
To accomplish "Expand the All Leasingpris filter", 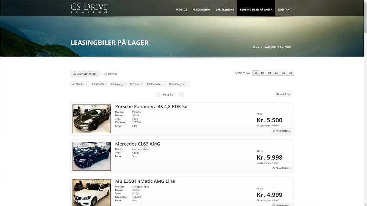I will pos(178,84).
